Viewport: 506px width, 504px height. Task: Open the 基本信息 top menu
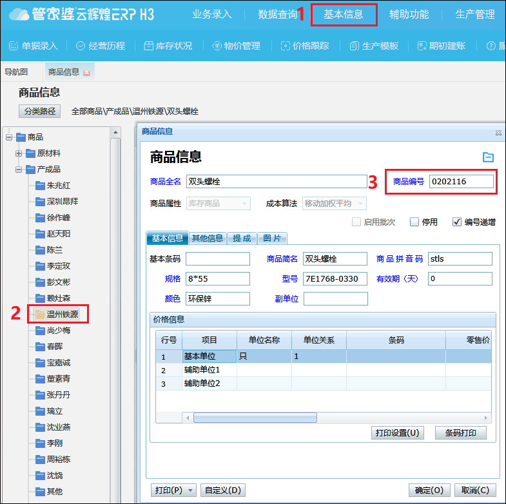[x=343, y=14]
